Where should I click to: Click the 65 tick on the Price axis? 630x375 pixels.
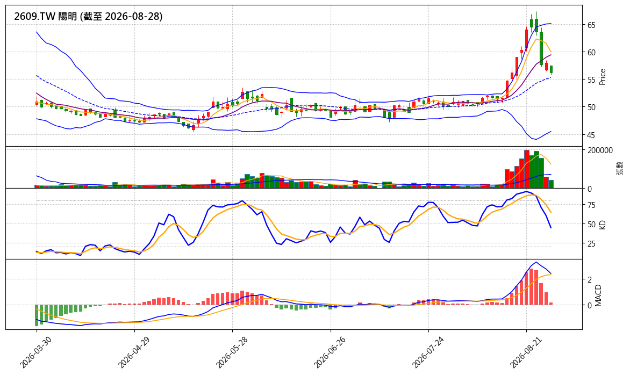click(591, 25)
